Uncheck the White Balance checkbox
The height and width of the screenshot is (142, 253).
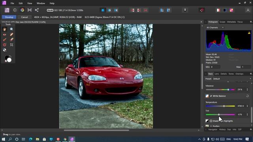tap(211, 96)
